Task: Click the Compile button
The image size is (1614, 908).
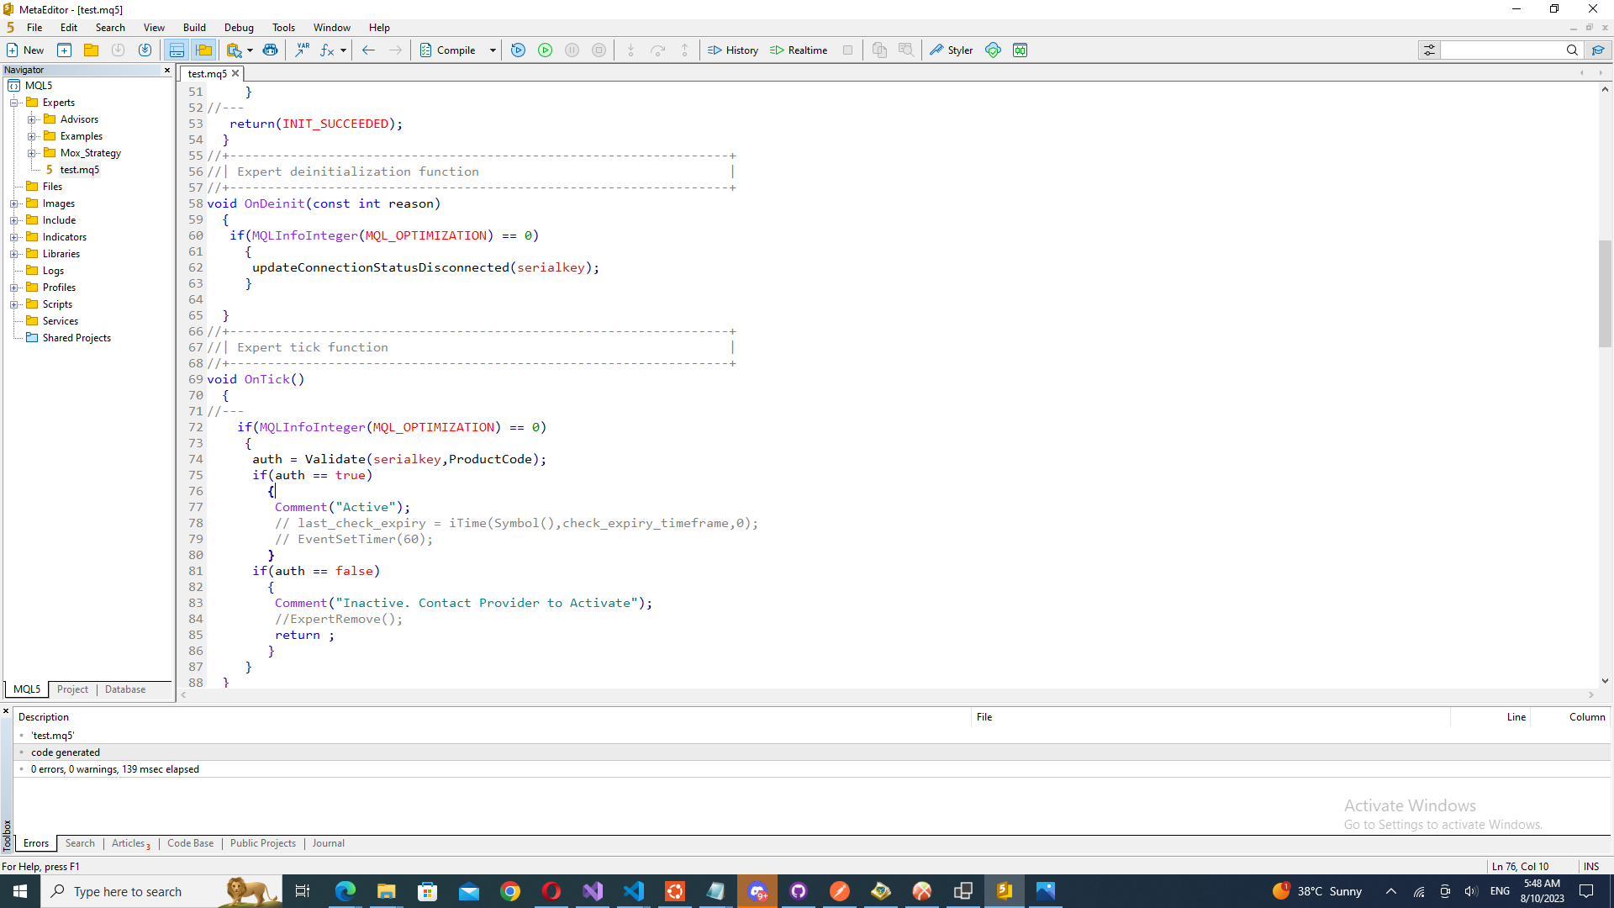Action: [x=449, y=50]
